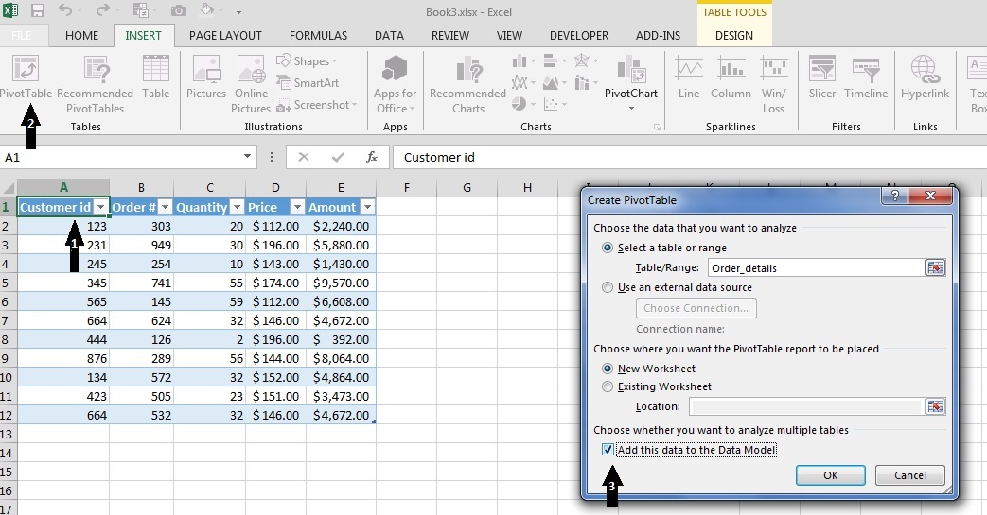Screen dimensions: 987x515
Task: Click the PivotTable icon in Tables group
Action: tap(26, 69)
